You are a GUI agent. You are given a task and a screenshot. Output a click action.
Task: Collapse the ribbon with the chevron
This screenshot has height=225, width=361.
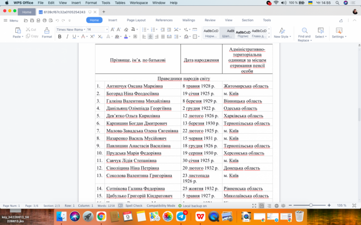[x=355, y=20]
